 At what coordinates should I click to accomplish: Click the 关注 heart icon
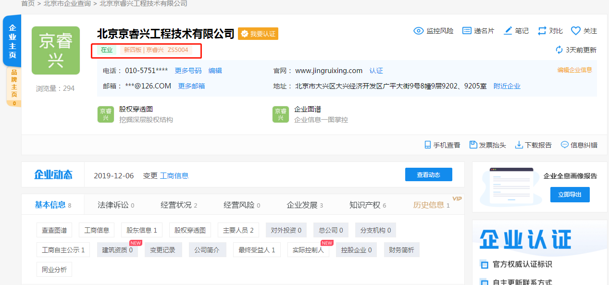(576, 31)
